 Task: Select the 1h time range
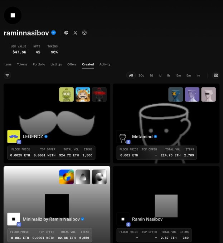(x=168, y=75)
